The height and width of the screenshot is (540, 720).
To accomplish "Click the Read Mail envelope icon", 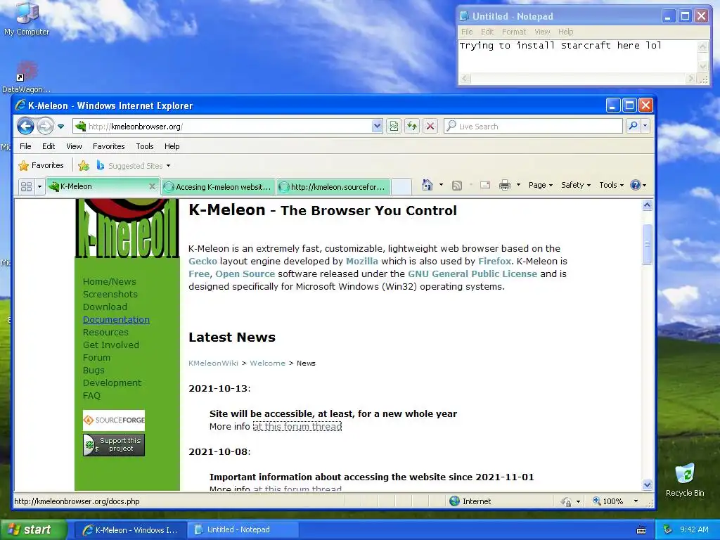I will click(485, 185).
